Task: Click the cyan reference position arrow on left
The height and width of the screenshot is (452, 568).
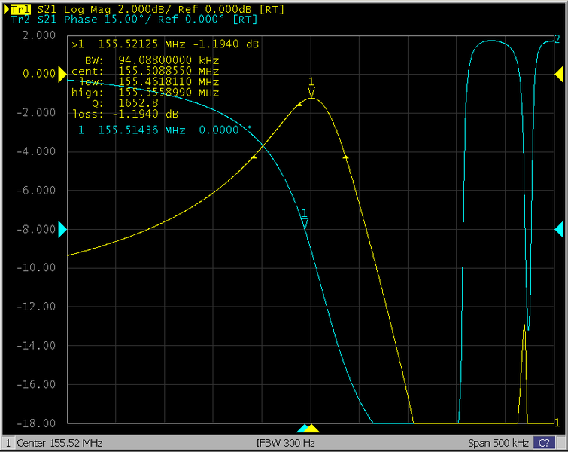Action: [62, 229]
